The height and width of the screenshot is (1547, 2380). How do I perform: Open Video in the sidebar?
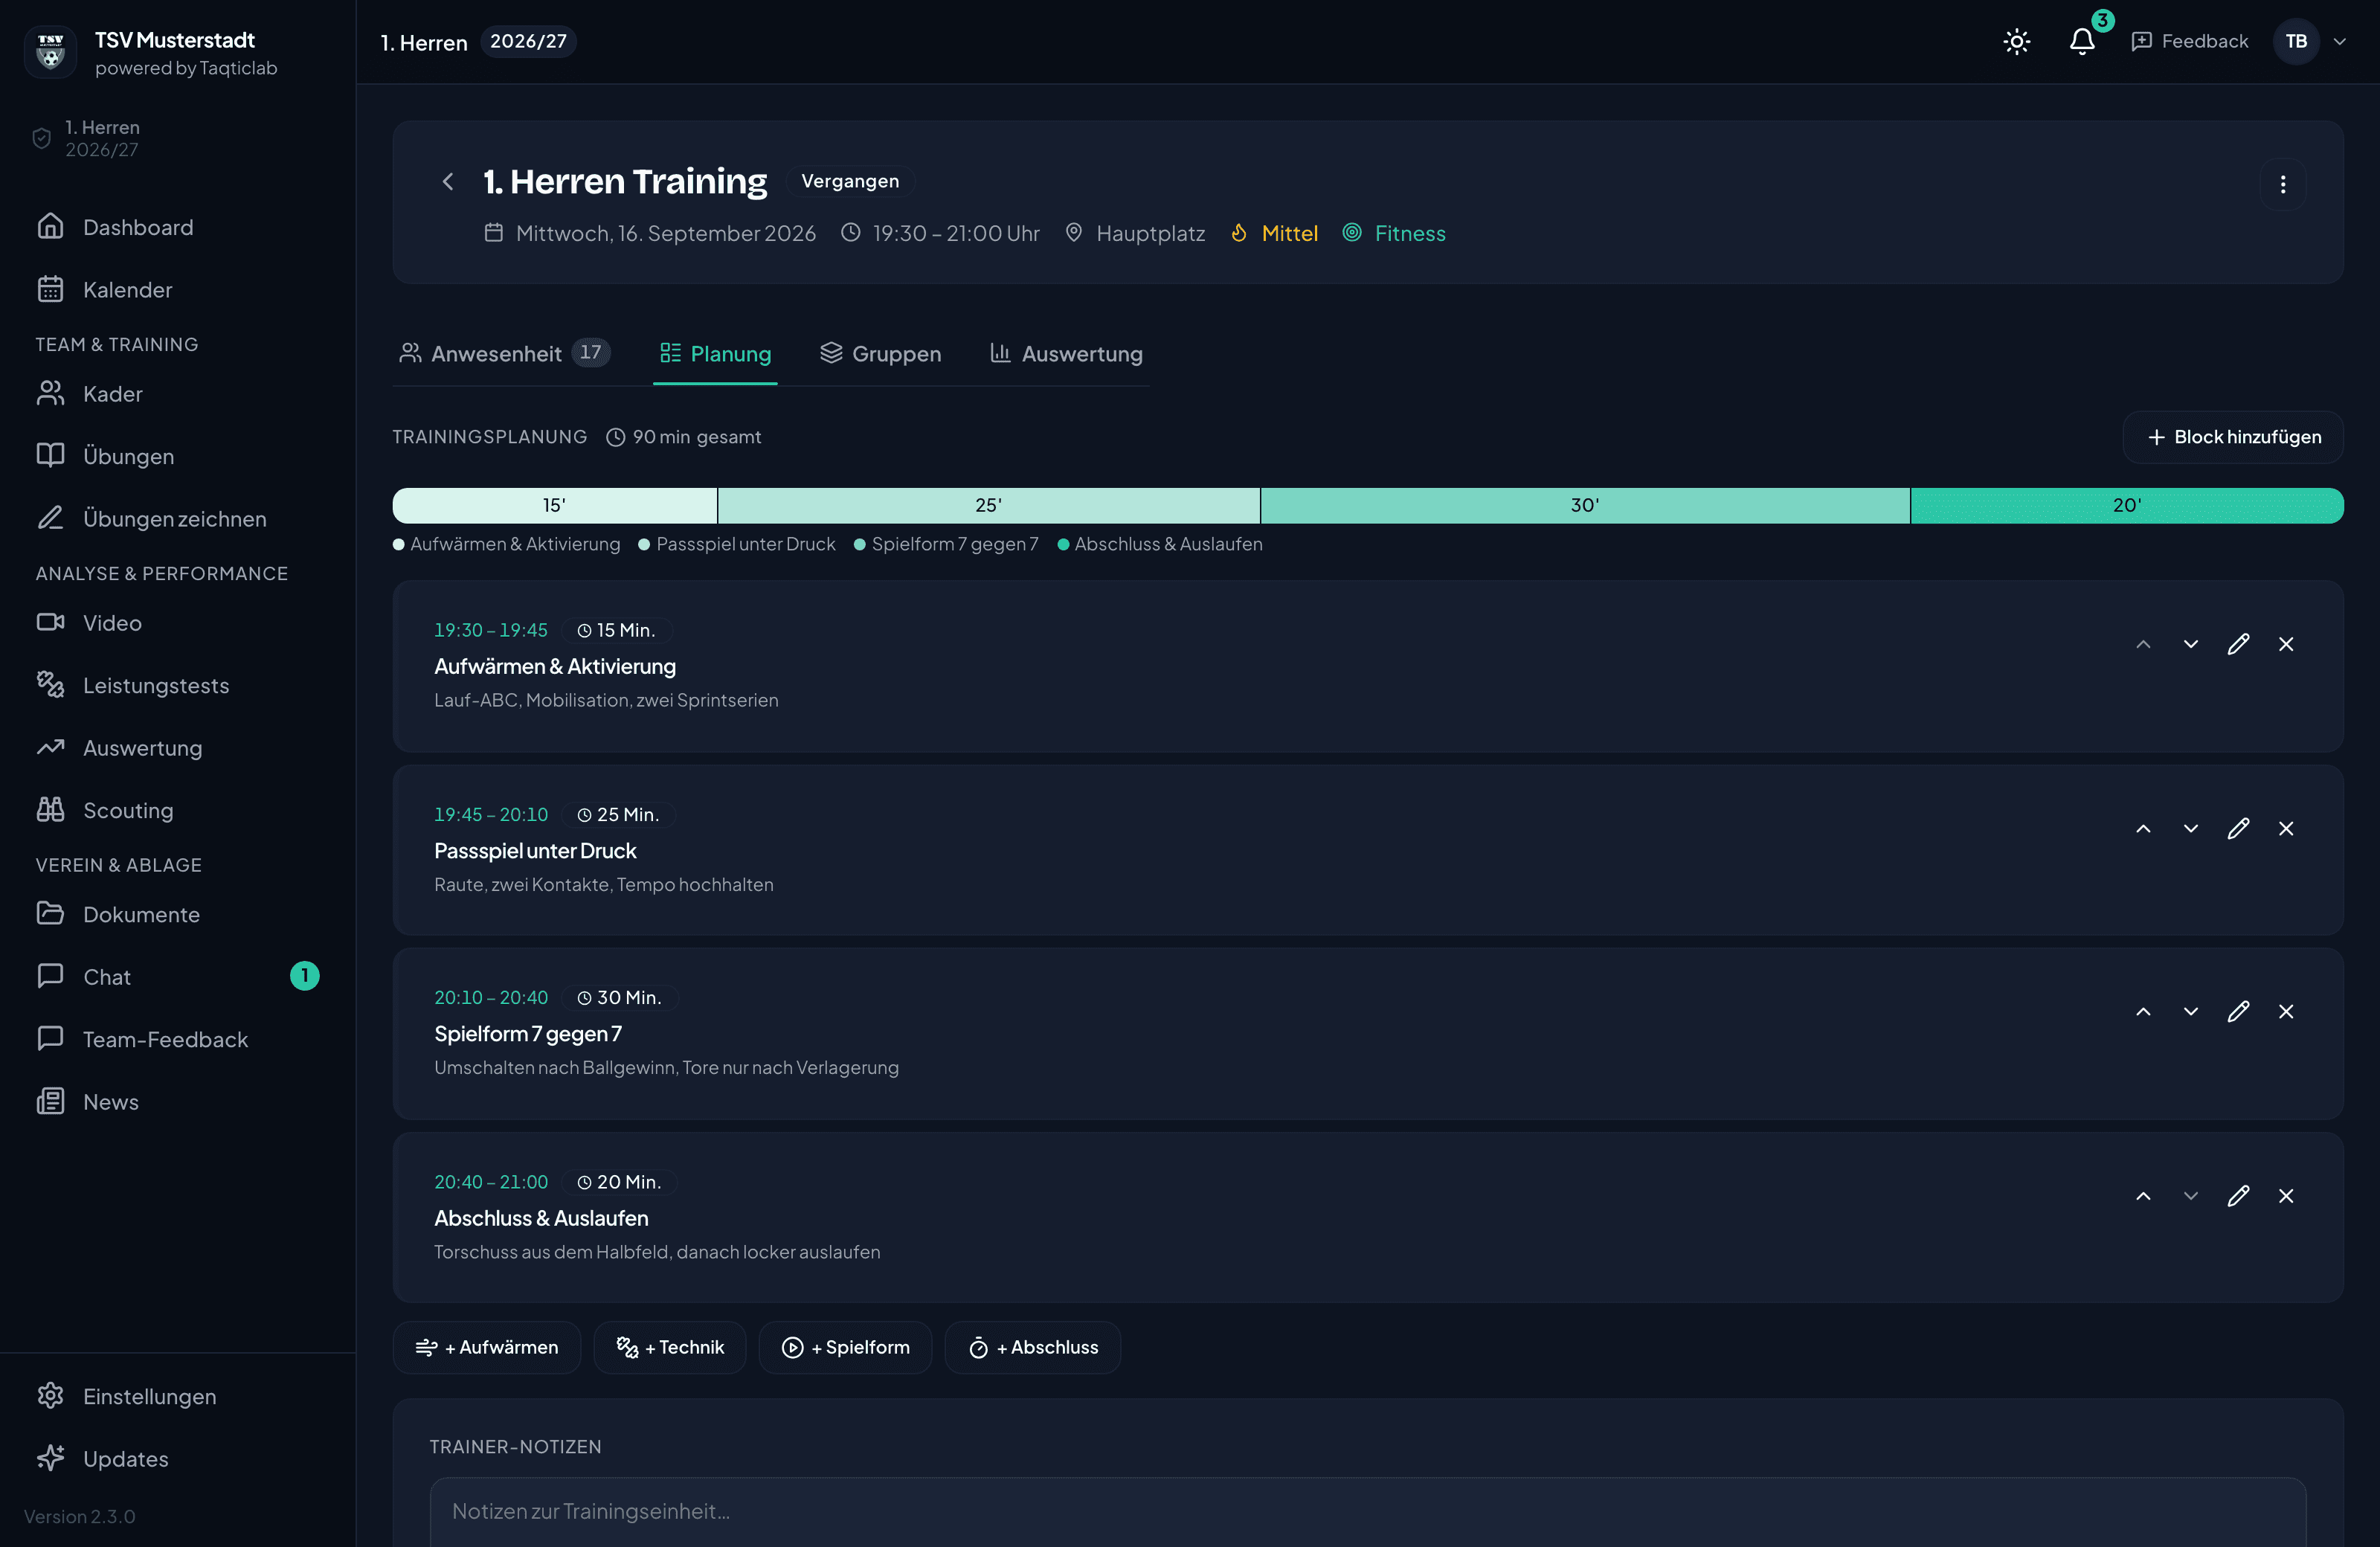click(178, 623)
